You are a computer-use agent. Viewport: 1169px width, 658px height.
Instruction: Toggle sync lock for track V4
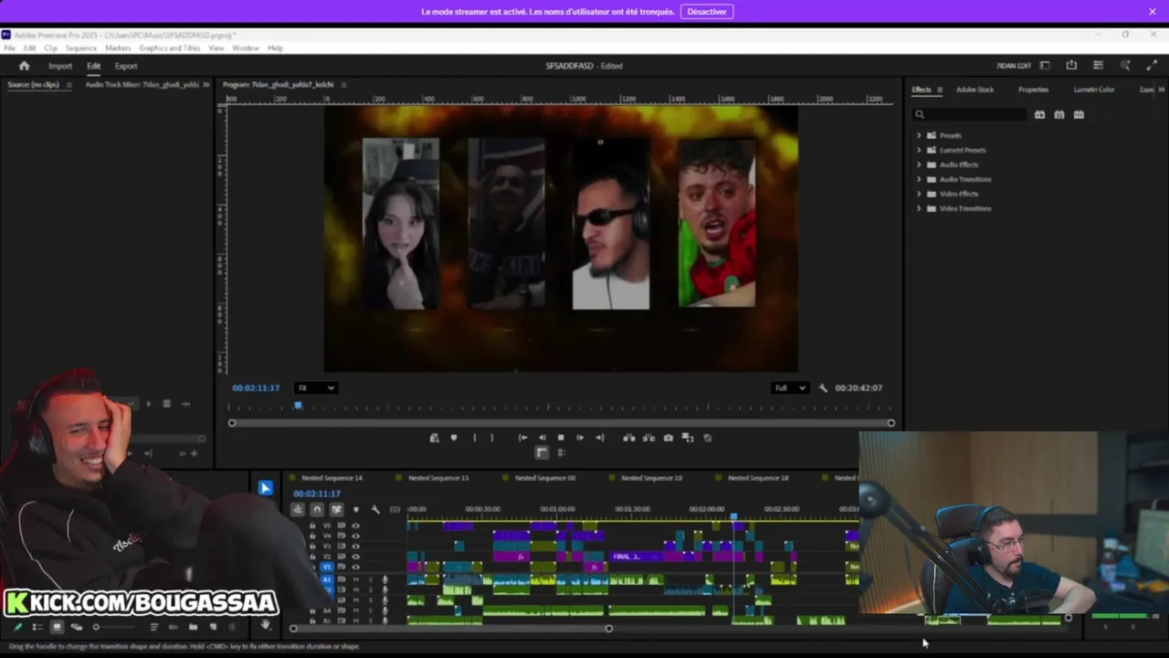pyautogui.click(x=342, y=536)
